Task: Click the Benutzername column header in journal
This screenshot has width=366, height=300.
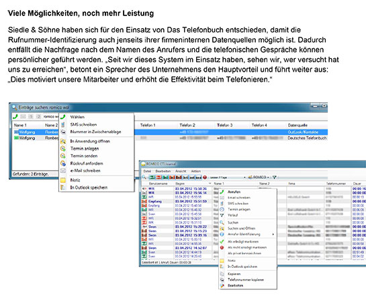Action: pyautogui.click(x=158, y=183)
